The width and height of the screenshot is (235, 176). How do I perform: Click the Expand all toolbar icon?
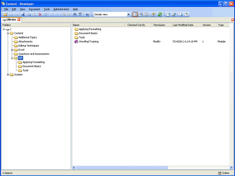64,15
